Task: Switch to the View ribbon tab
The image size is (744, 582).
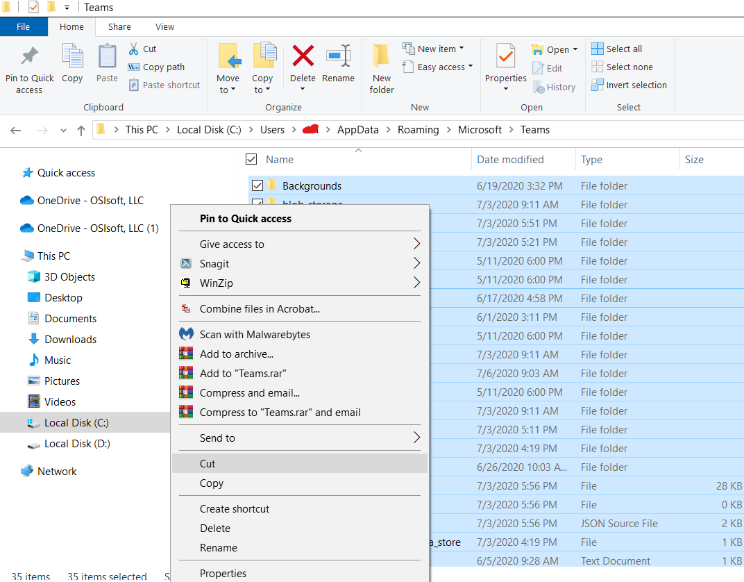Action: point(164,27)
